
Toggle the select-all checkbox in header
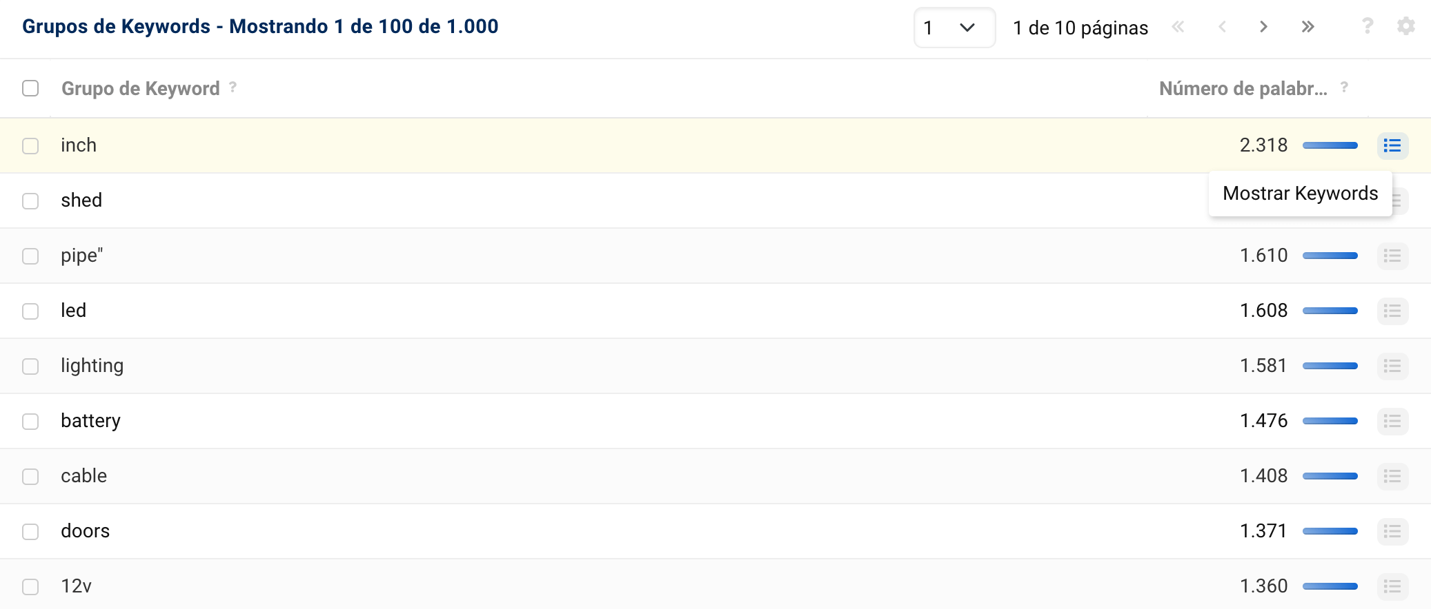pos(30,88)
